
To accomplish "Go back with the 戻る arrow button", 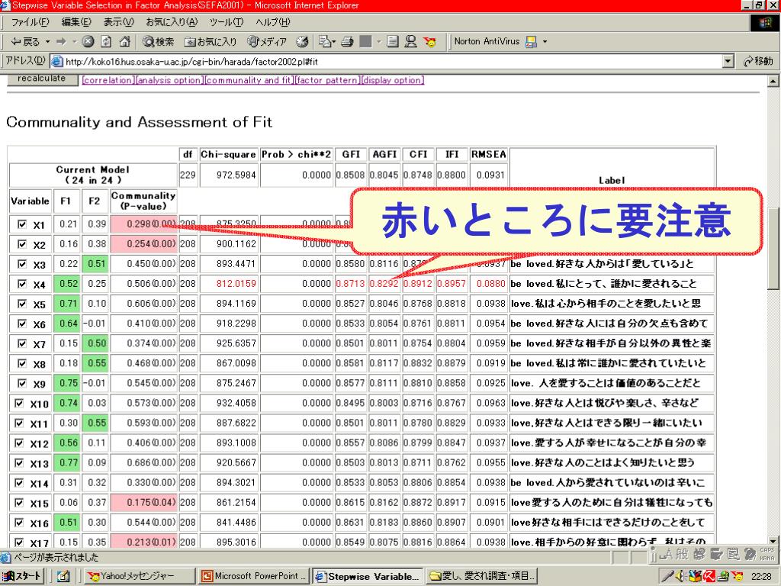I will click(25, 42).
